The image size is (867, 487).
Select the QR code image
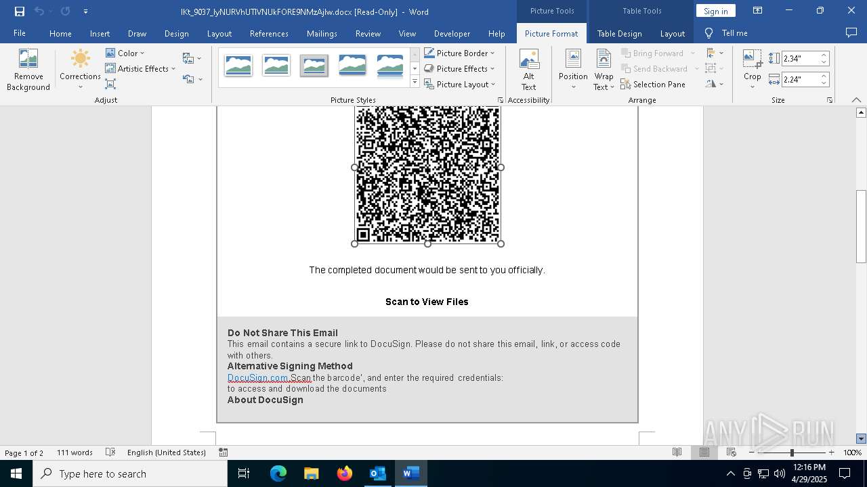427,175
